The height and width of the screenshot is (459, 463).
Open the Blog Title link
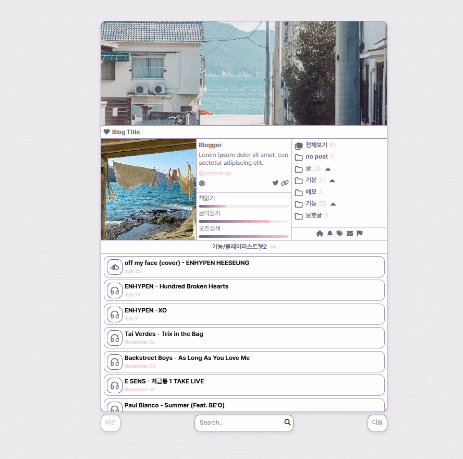[126, 132]
